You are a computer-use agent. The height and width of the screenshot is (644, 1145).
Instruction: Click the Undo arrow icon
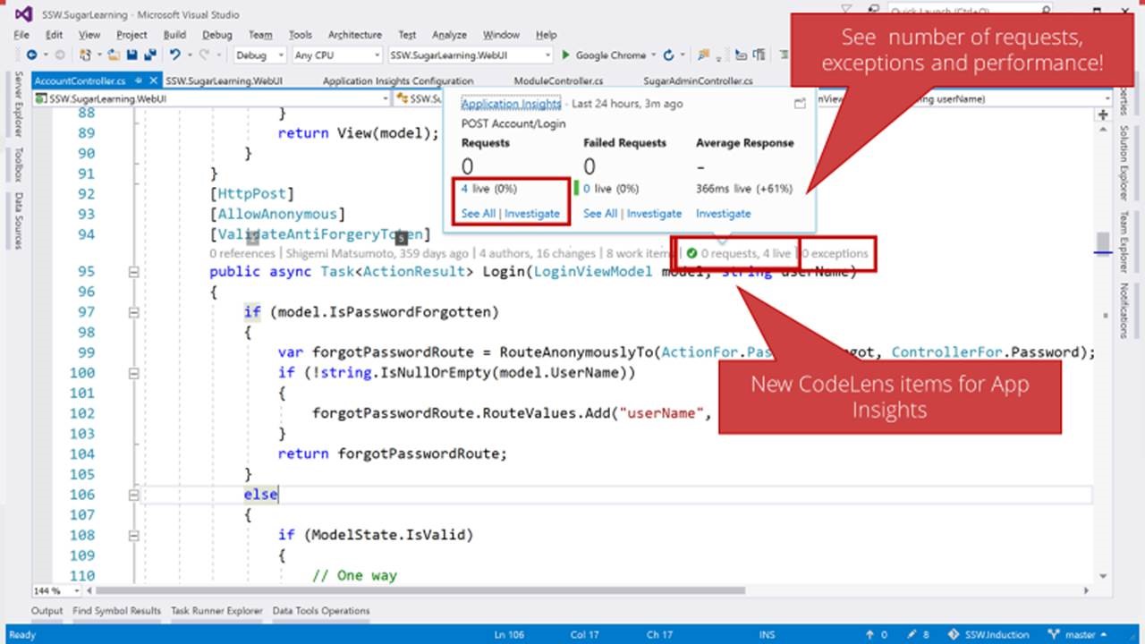click(174, 55)
